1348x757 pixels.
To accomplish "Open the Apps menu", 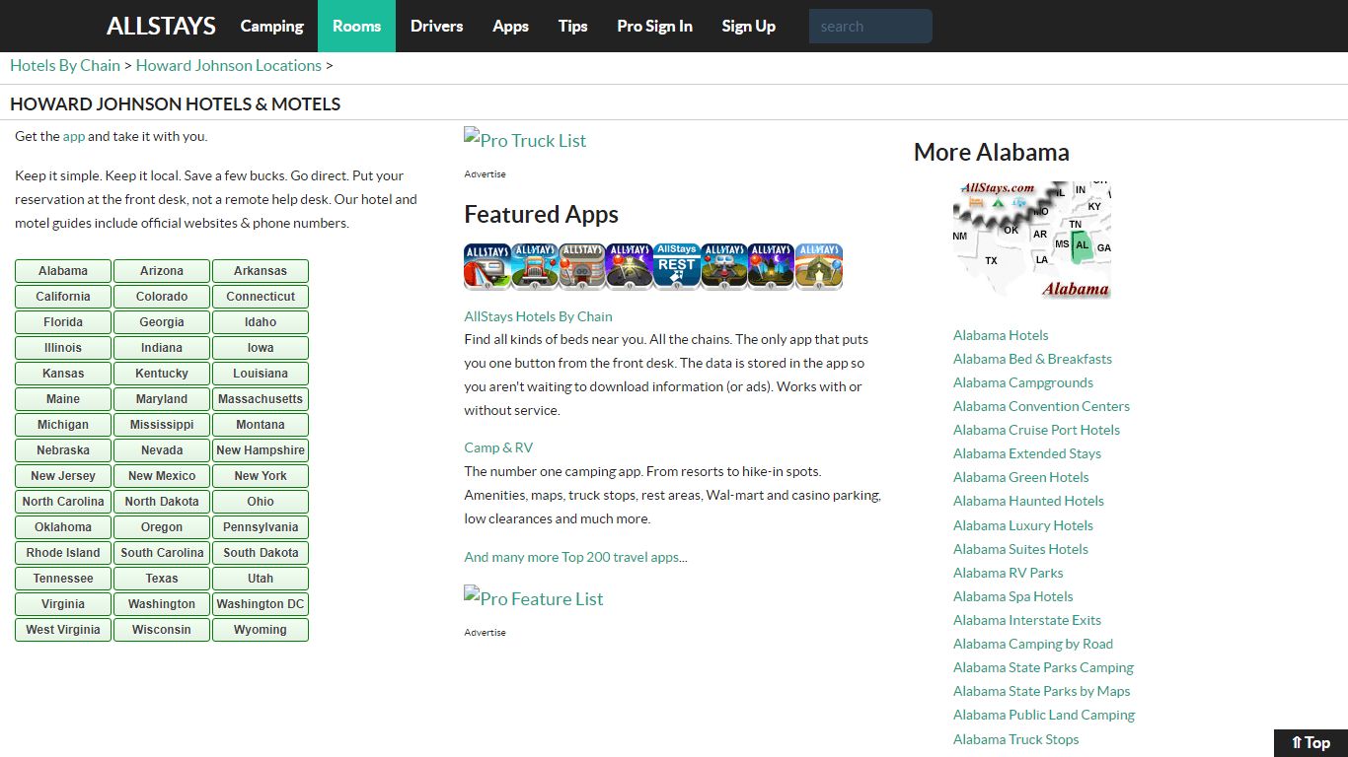I will [511, 27].
